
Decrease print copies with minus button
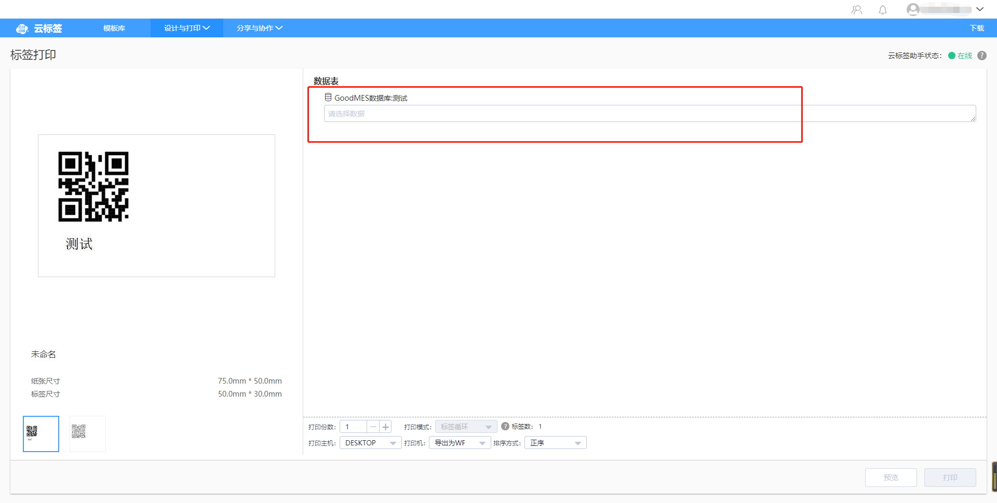[373, 427]
